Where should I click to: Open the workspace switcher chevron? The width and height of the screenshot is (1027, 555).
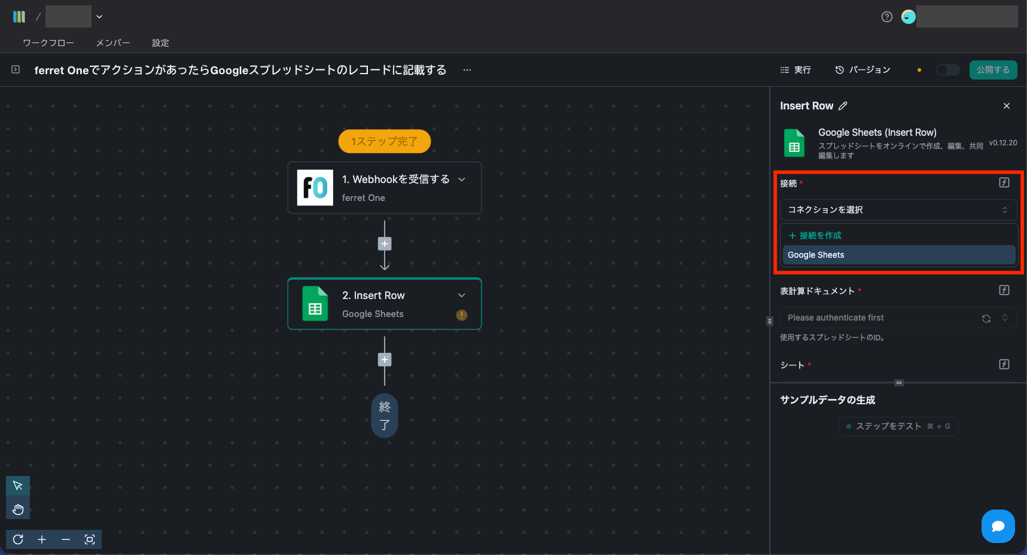click(99, 17)
